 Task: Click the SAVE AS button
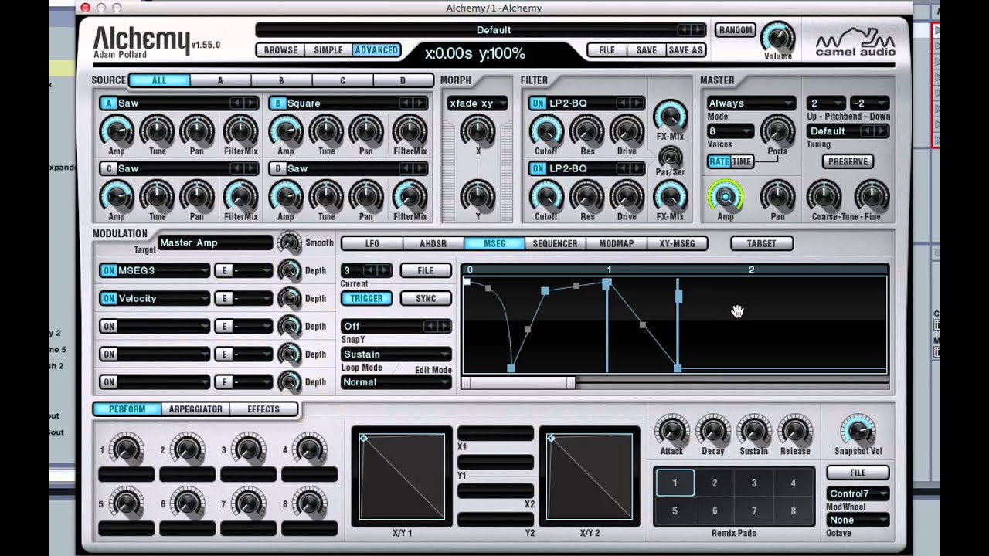click(685, 50)
